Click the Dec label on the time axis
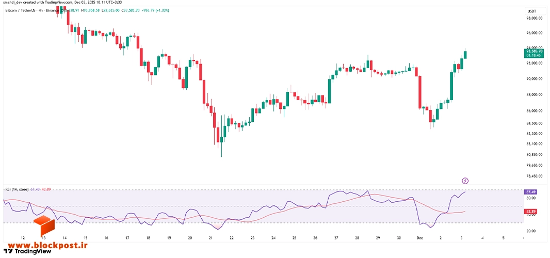 click(420, 238)
